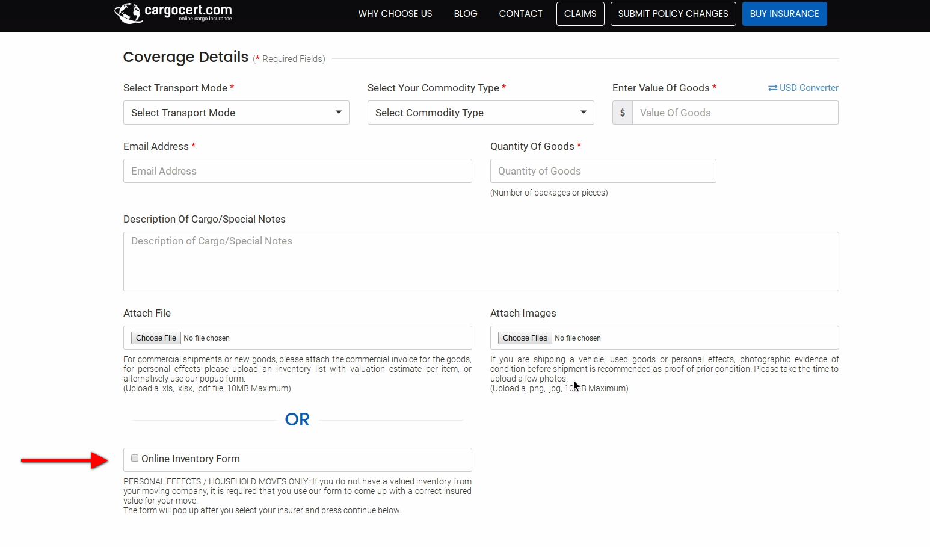Click the USD Converter exchange arrows icon
Viewport: 930px width, 547px height.
(x=772, y=88)
